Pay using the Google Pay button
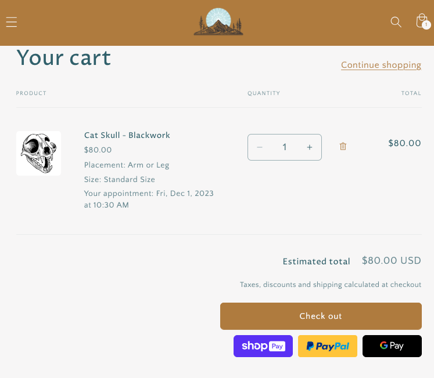The image size is (434, 378). 392,346
